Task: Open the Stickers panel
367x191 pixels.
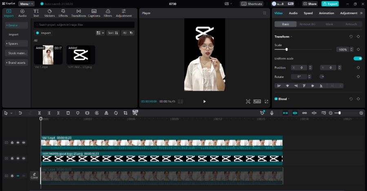Action: (49, 13)
